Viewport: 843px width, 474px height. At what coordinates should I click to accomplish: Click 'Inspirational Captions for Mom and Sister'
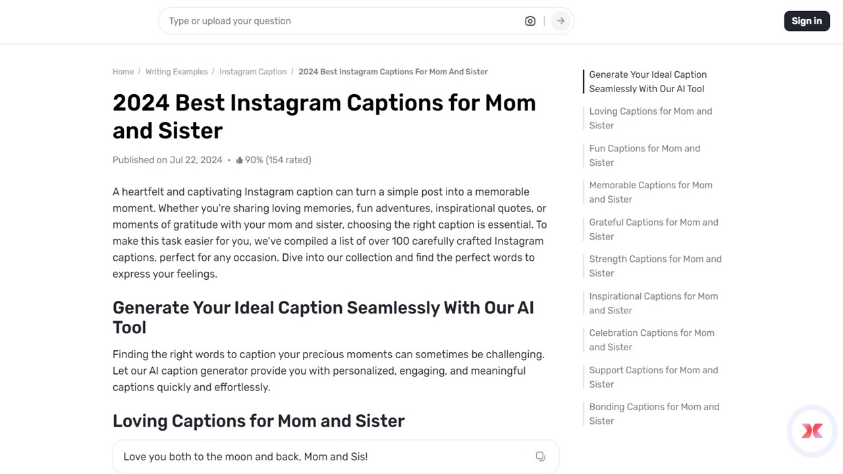(653, 303)
